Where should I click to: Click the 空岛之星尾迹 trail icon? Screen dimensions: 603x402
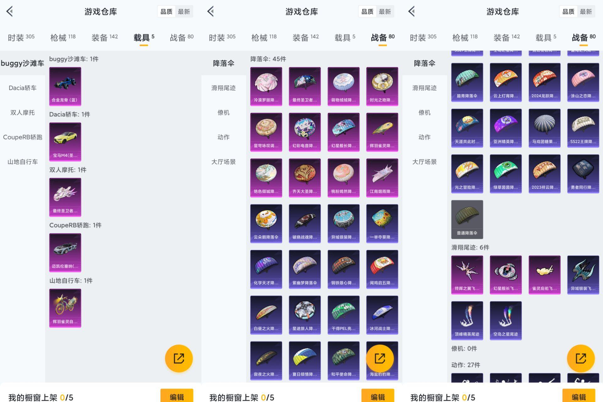coord(506,320)
